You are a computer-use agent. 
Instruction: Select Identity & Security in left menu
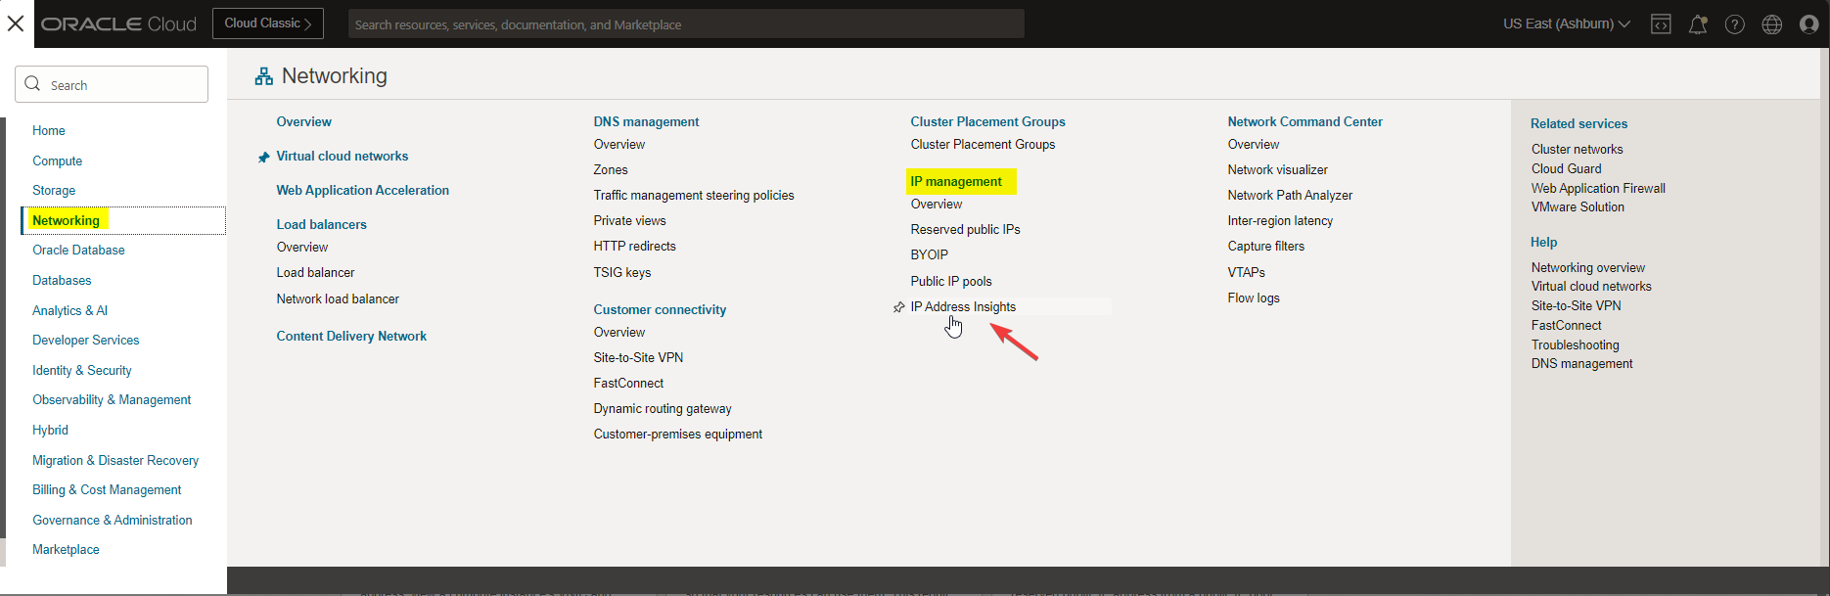coord(81,370)
